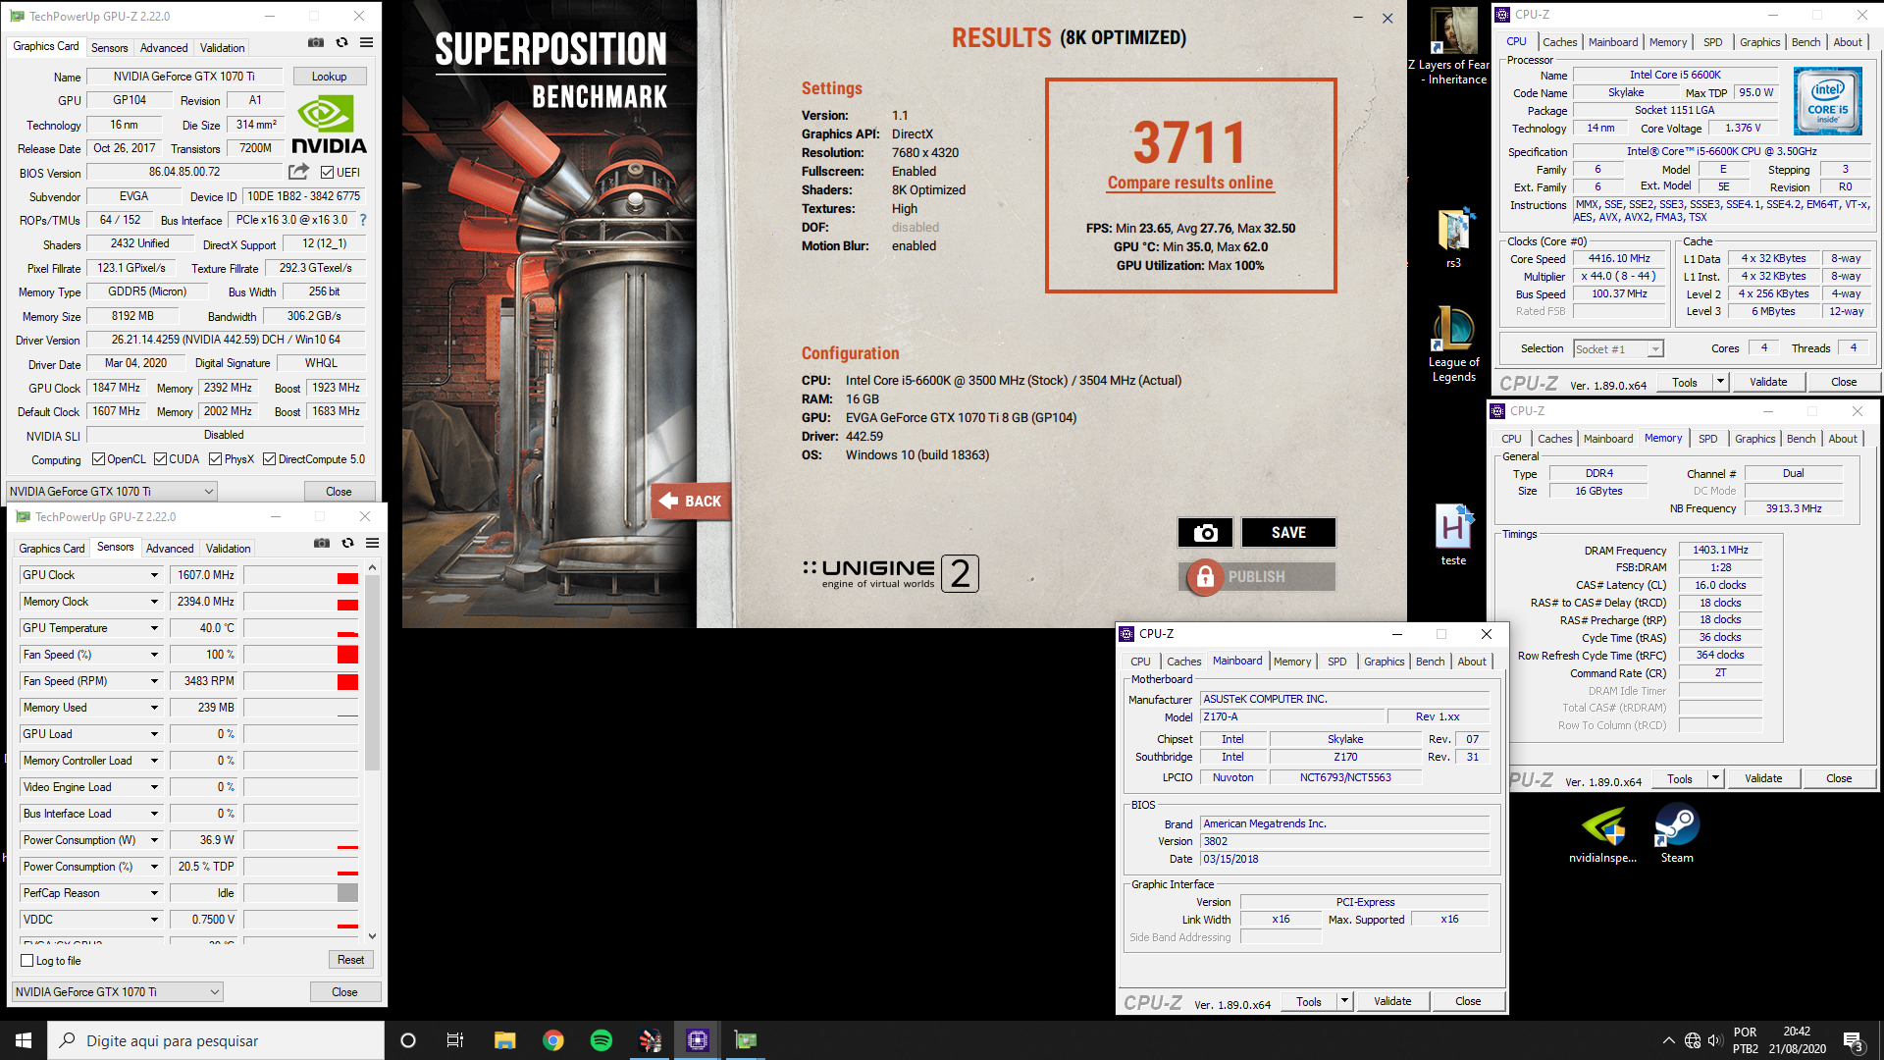Open Steam desktop shortcut
The height and width of the screenshot is (1060, 1884).
(1677, 835)
